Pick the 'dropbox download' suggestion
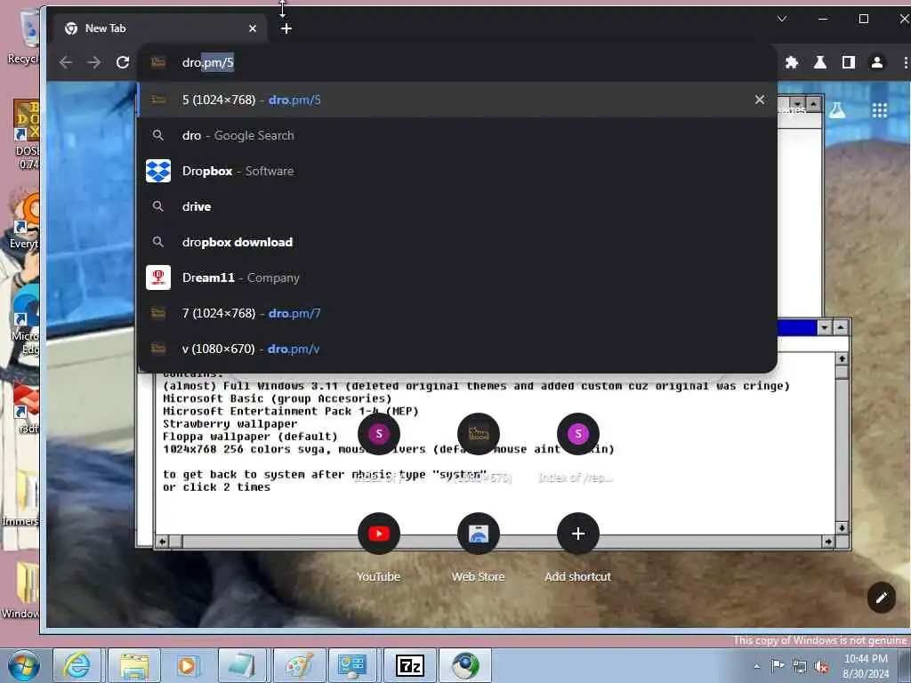 457,242
